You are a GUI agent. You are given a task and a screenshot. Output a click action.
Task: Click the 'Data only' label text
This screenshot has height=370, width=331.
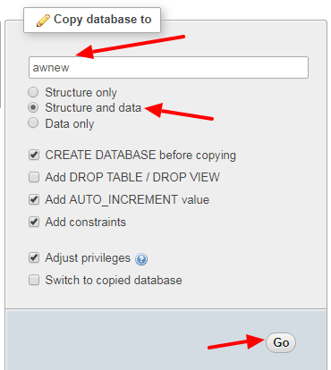70,123
